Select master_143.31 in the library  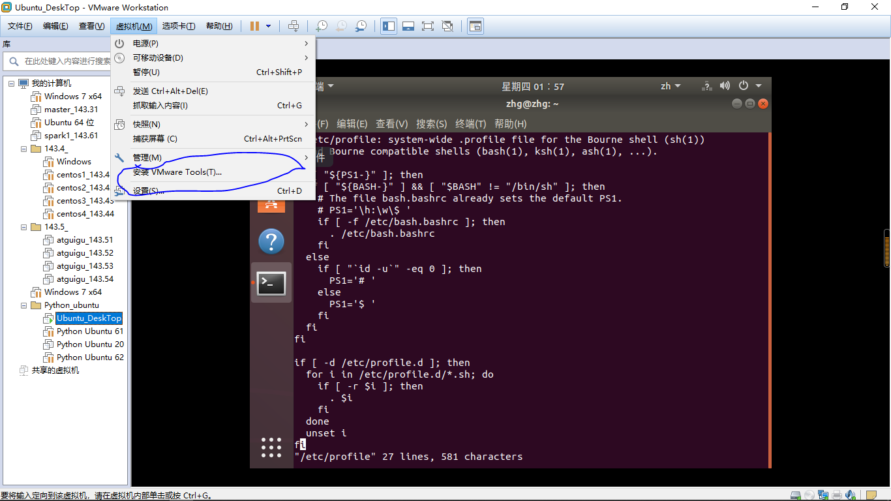pos(71,110)
